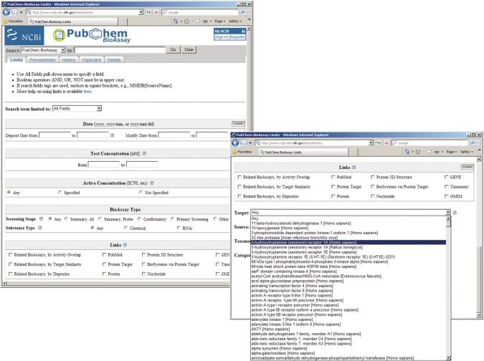The image size is (484, 361).
Task: Open Safety menu in left window toolbar
Action: coord(235,21)
